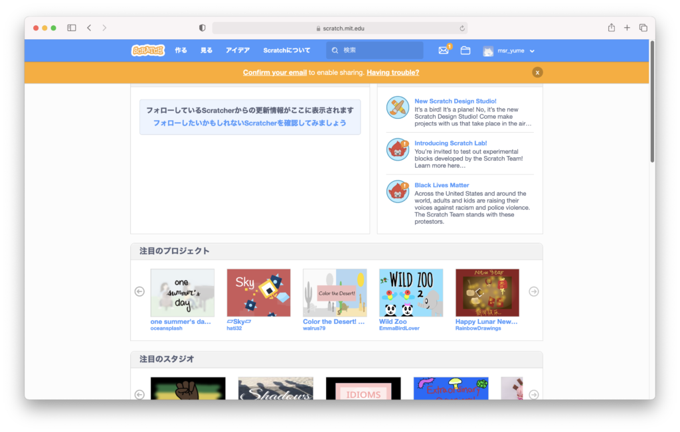Click the Scratch logo in the navigation bar
The height and width of the screenshot is (432, 680).
(148, 50)
